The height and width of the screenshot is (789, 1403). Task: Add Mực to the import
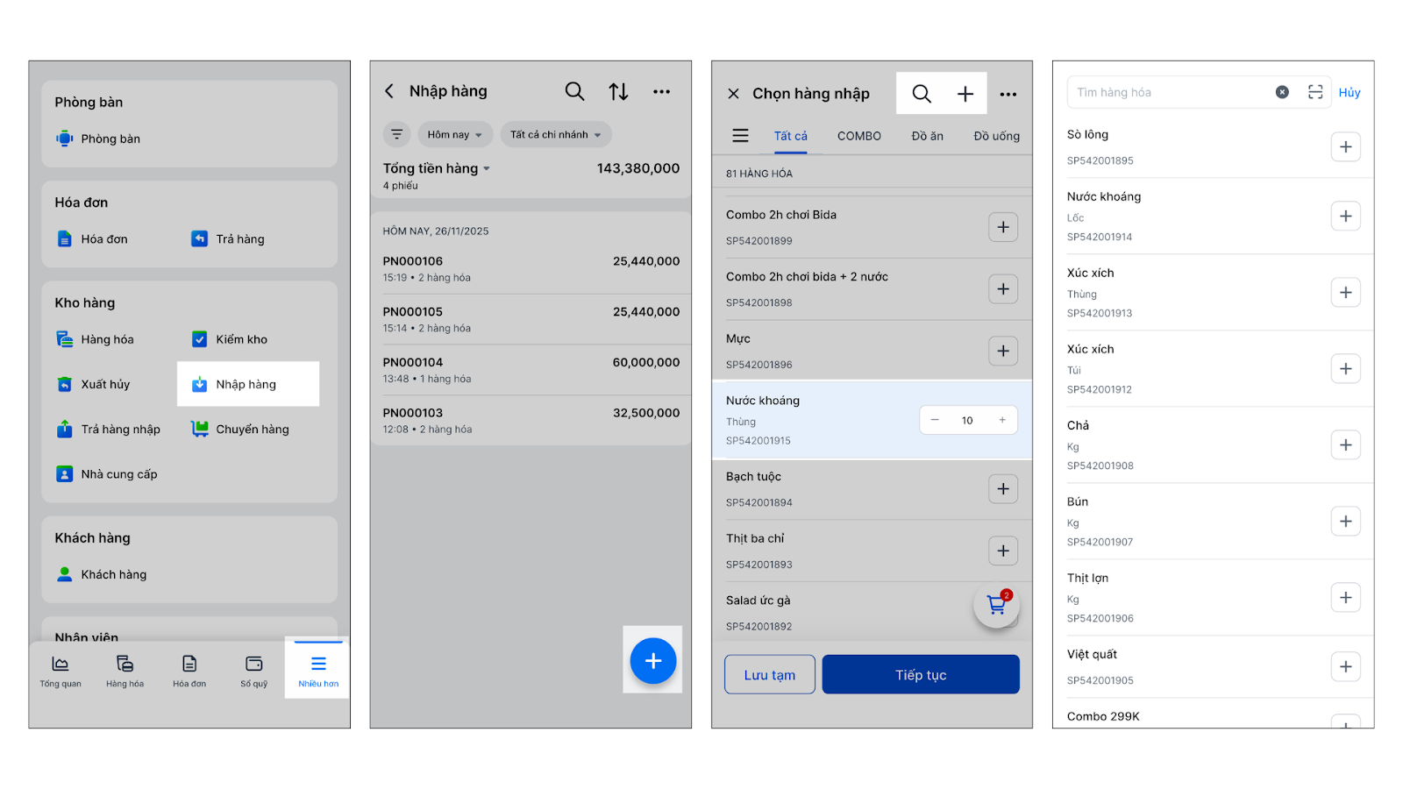coord(1003,352)
